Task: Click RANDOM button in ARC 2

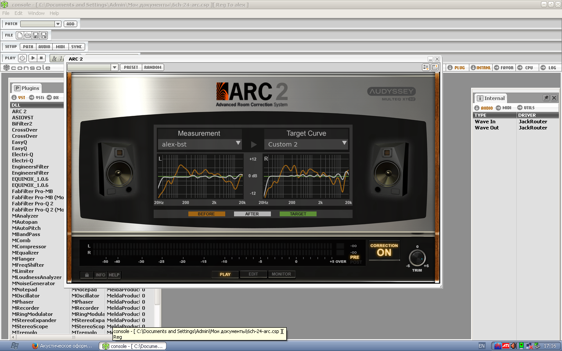Action: (153, 67)
